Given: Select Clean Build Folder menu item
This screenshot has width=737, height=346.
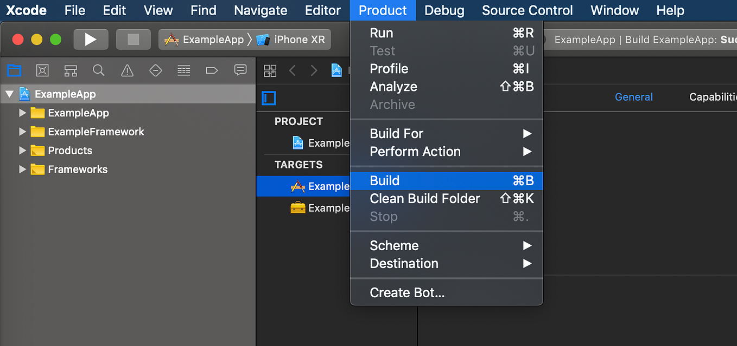Looking at the screenshot, I should click(x=424, y=199).
